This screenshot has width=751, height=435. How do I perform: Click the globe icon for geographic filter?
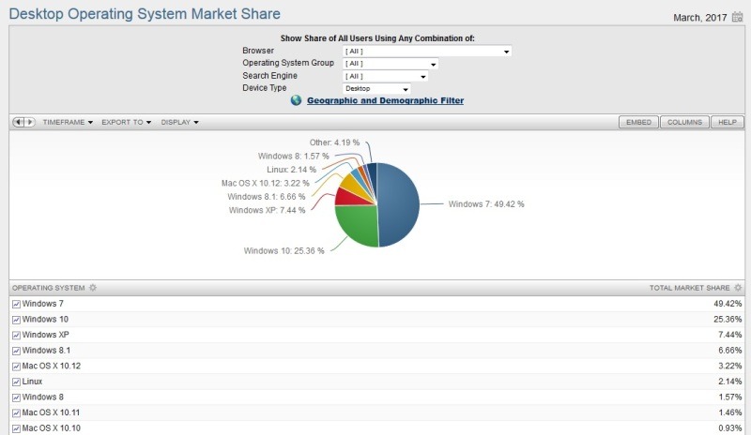tap(296, 100)
